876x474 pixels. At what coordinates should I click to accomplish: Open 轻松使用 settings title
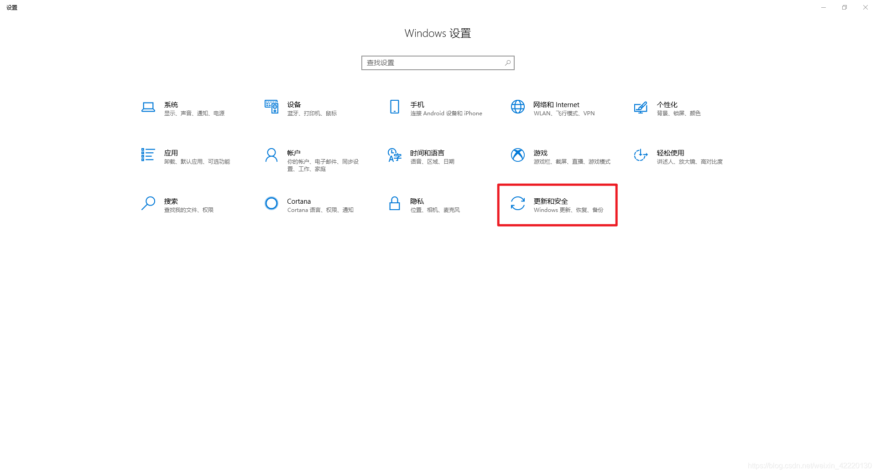coord(671,153)
